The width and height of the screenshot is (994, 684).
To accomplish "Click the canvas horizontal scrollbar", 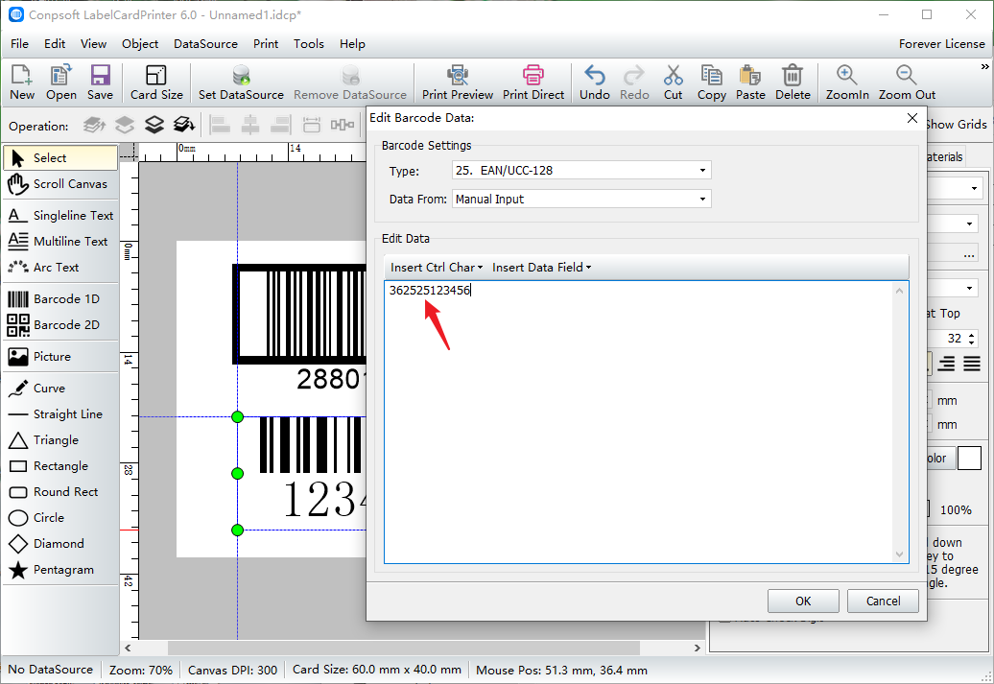I will click(x=403, y=648).
